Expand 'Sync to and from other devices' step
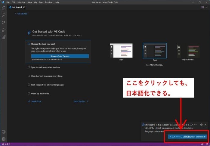 point(45,67)
